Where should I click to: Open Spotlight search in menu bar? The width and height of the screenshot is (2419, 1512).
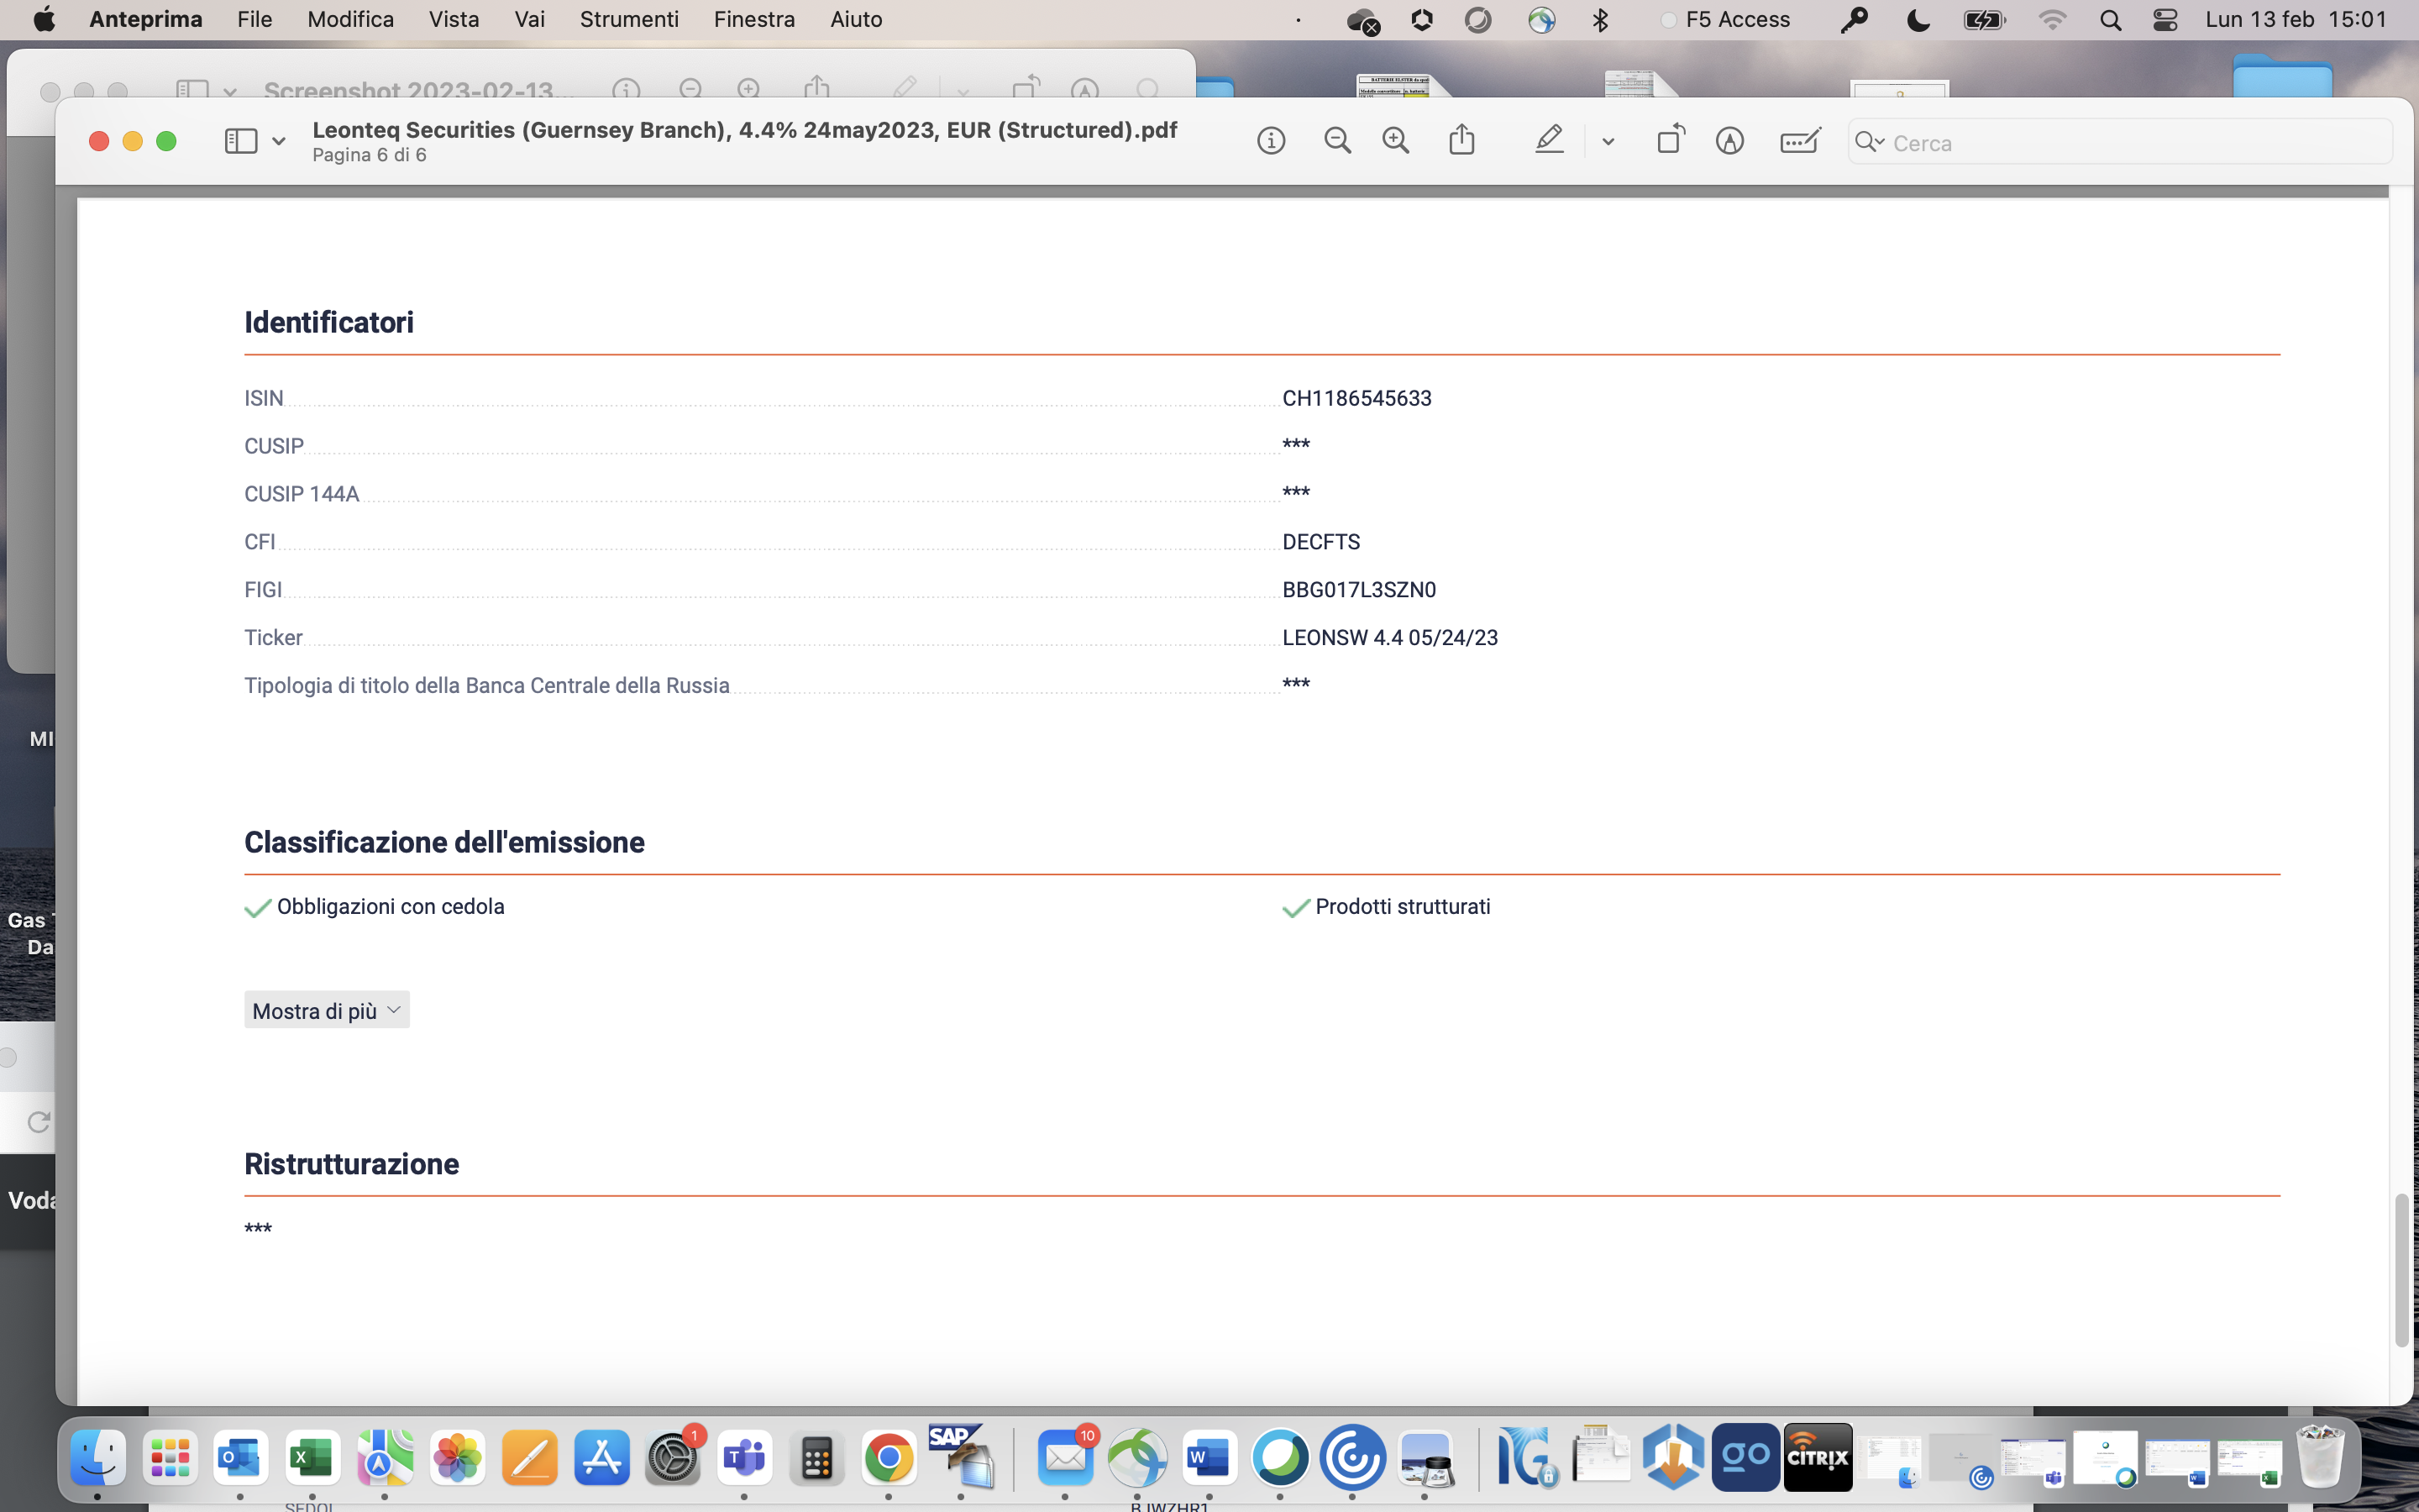[x=2110, y=20]
